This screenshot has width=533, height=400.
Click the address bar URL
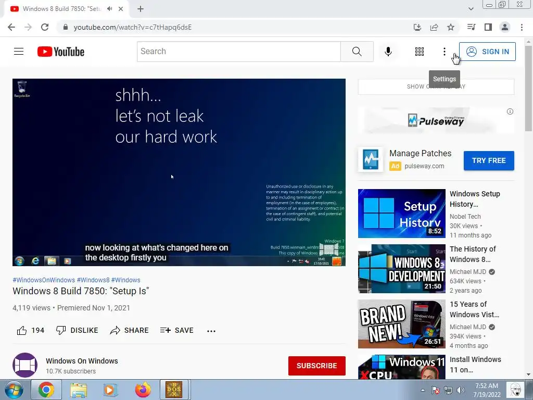[x=133, y=27]
